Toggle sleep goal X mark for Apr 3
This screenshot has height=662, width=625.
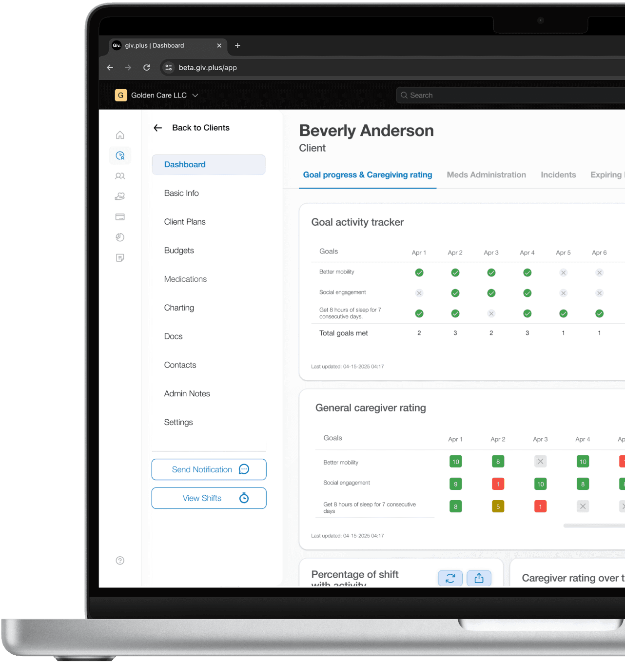[x=491, y=313]
